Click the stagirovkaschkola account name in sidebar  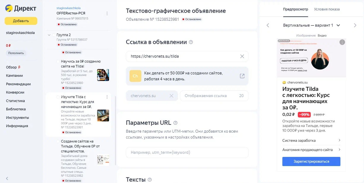click(20, 33)
